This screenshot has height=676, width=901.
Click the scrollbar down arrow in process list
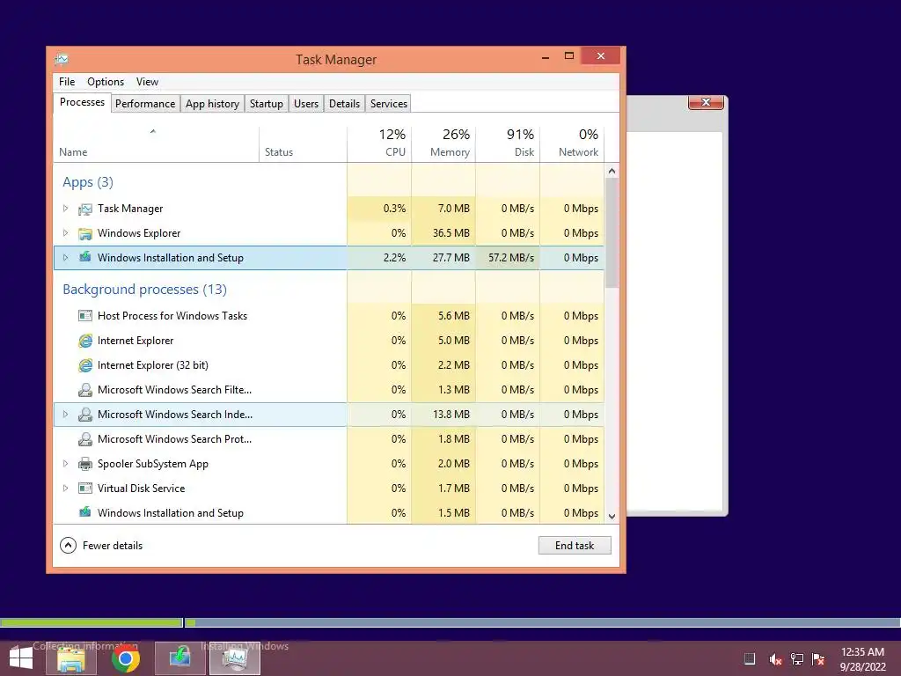pos(612,516)
